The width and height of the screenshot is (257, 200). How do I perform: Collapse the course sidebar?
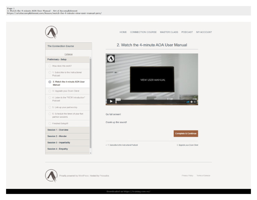coord(69,54)
